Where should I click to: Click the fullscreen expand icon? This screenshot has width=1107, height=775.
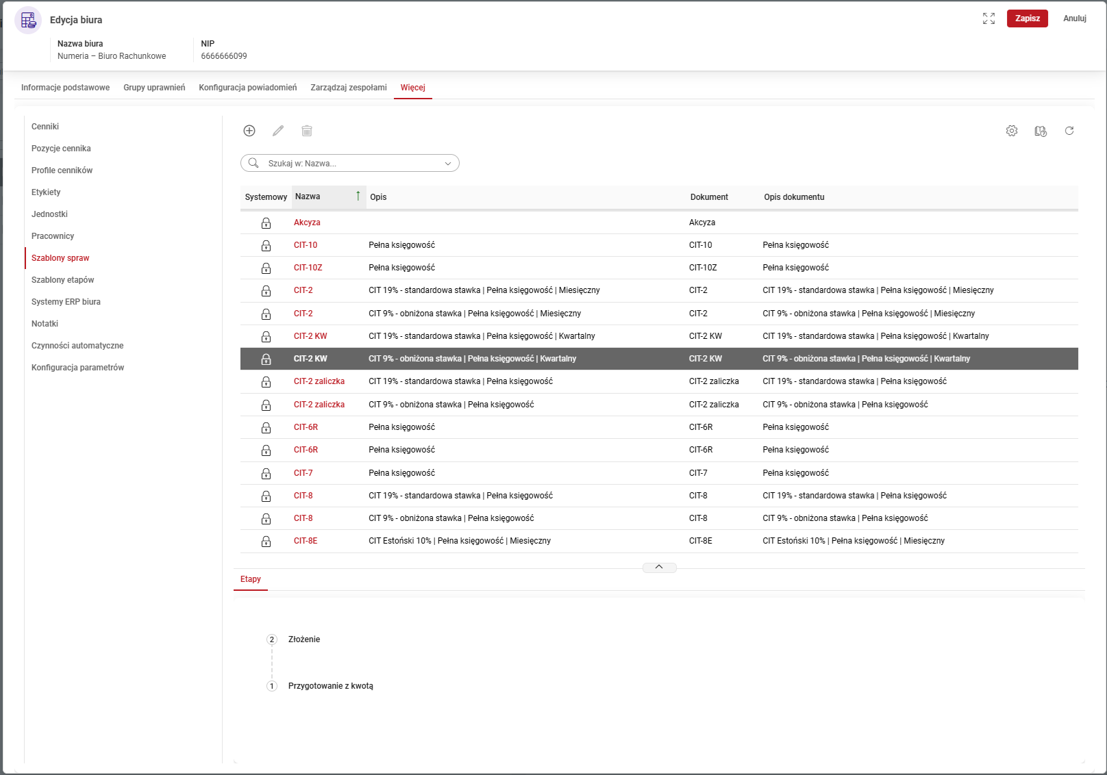tap(988, 18)
